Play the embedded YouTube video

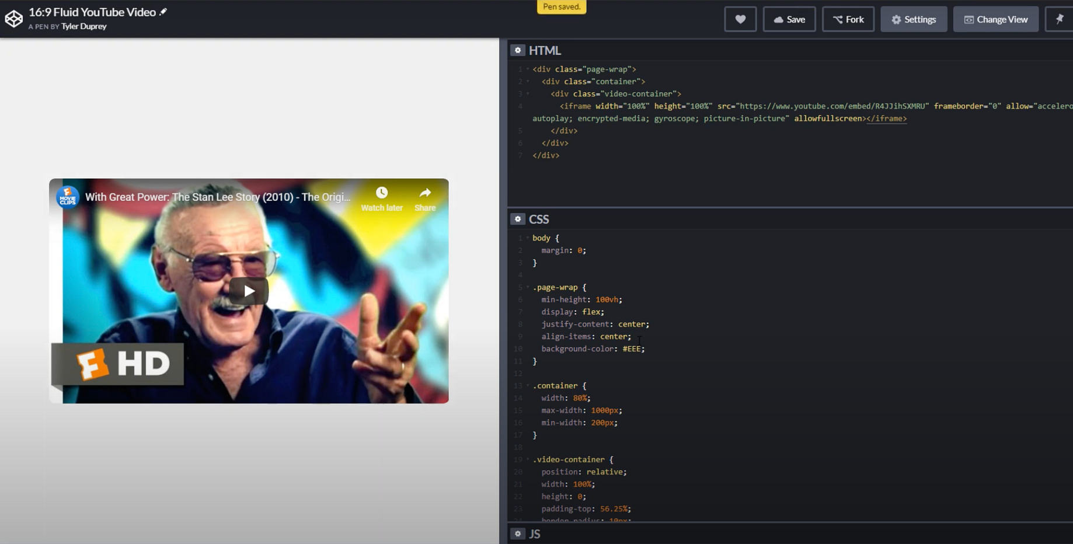coord(249,291)
